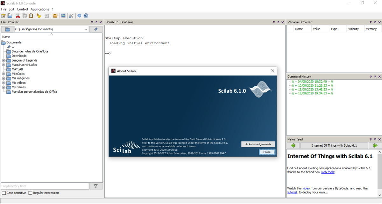The height and width of the screenshot is (204, 382).
Task: Select directory with File Browser folder button
Action: (x=8, y=29)
